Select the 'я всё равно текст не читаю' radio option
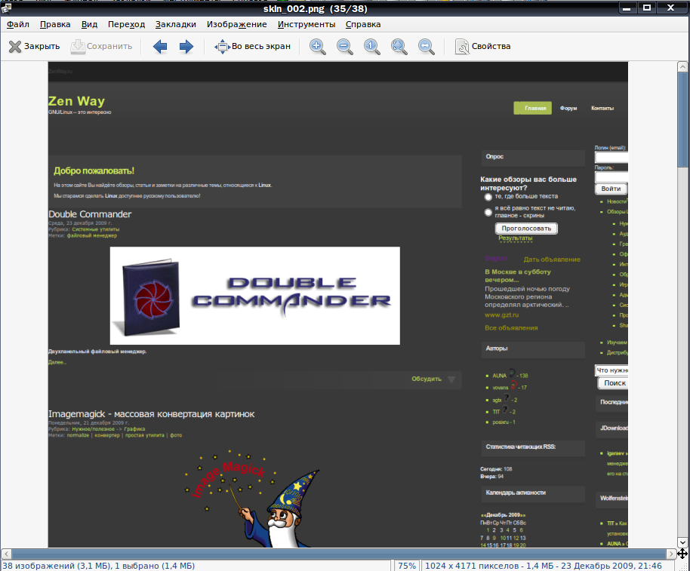Image resolution: width=690 pixels, height=571 pixels. 488,212
